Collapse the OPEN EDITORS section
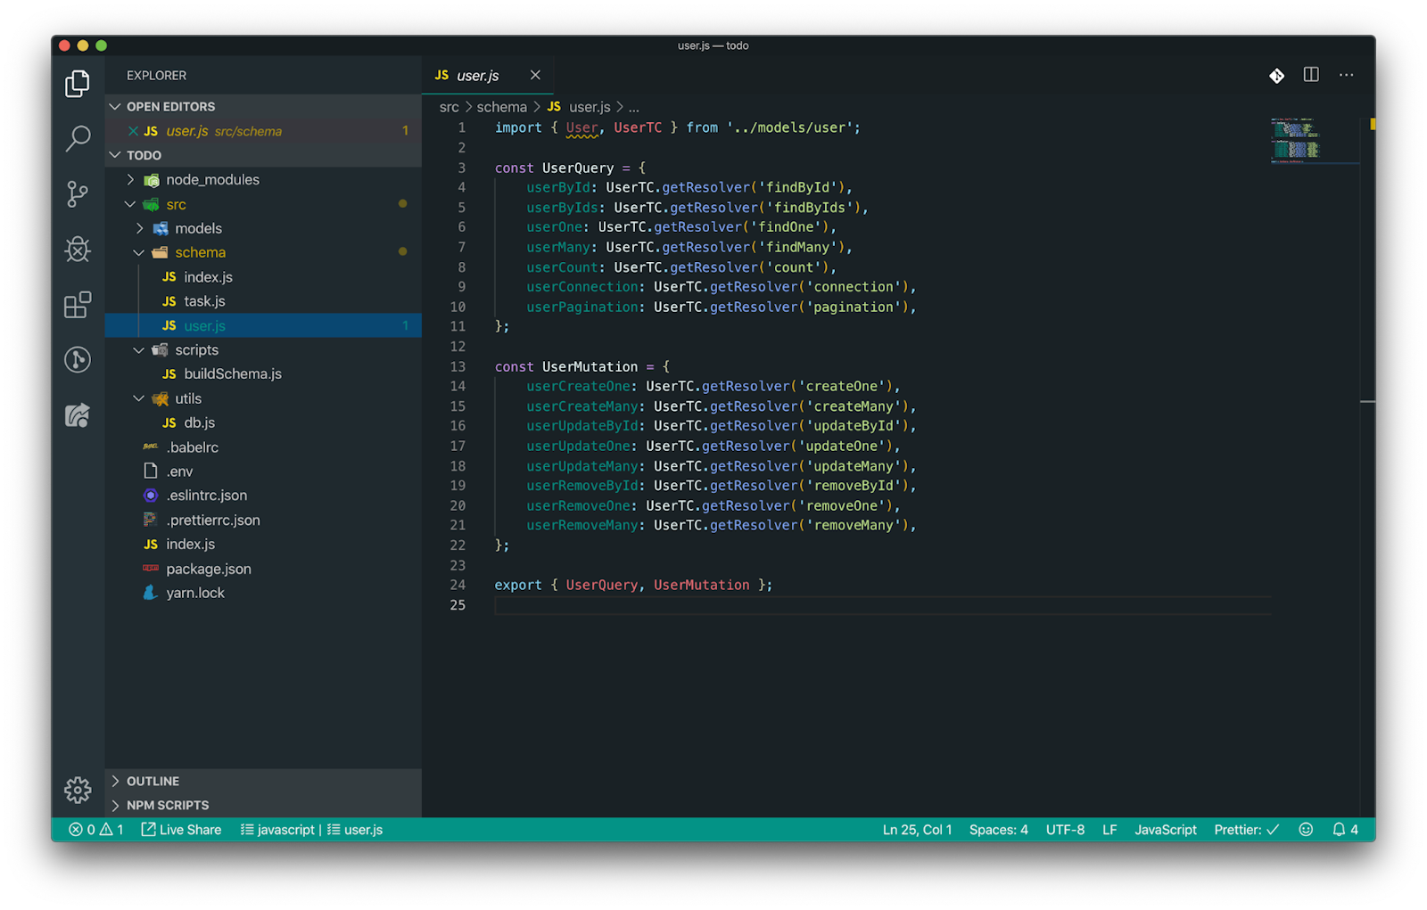1427x910 pixels. pos(169,106)
